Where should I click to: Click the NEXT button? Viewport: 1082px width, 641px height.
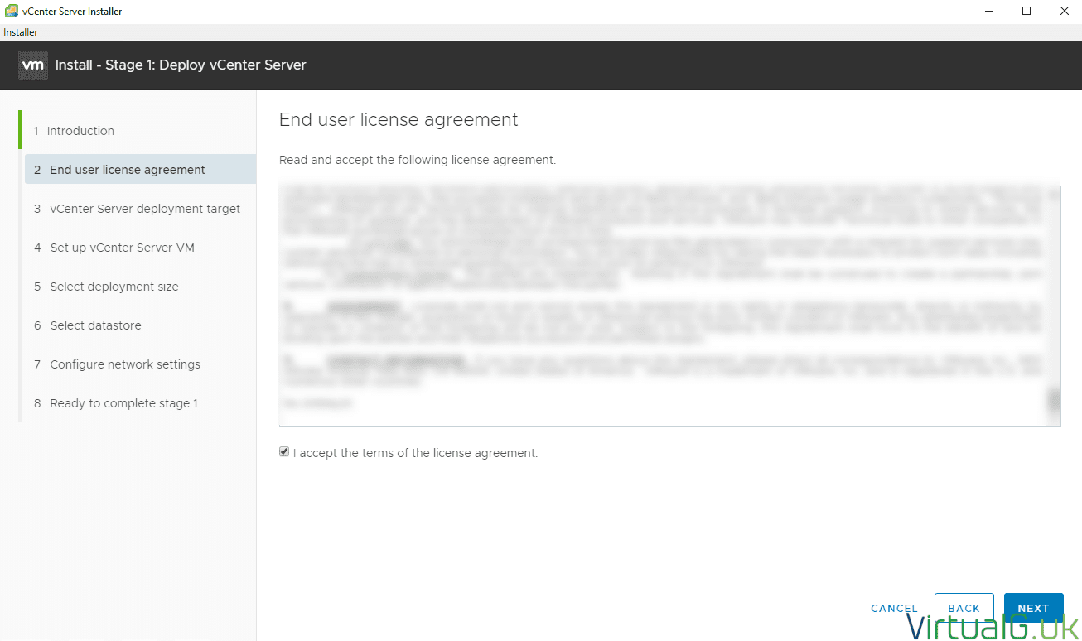coord(1033,609)
